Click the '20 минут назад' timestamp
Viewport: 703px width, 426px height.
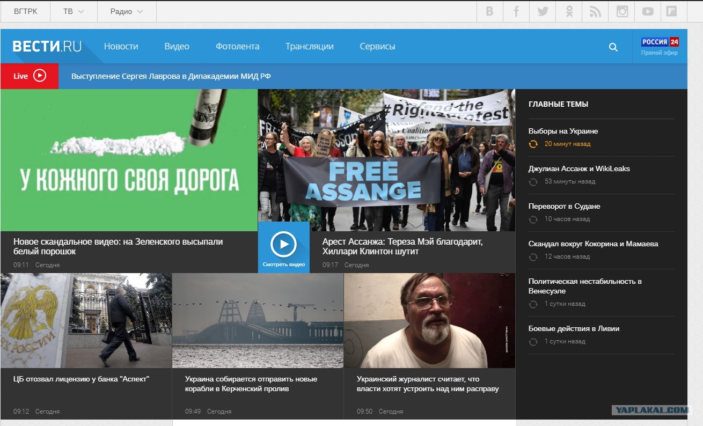click(x=567, y=144)
